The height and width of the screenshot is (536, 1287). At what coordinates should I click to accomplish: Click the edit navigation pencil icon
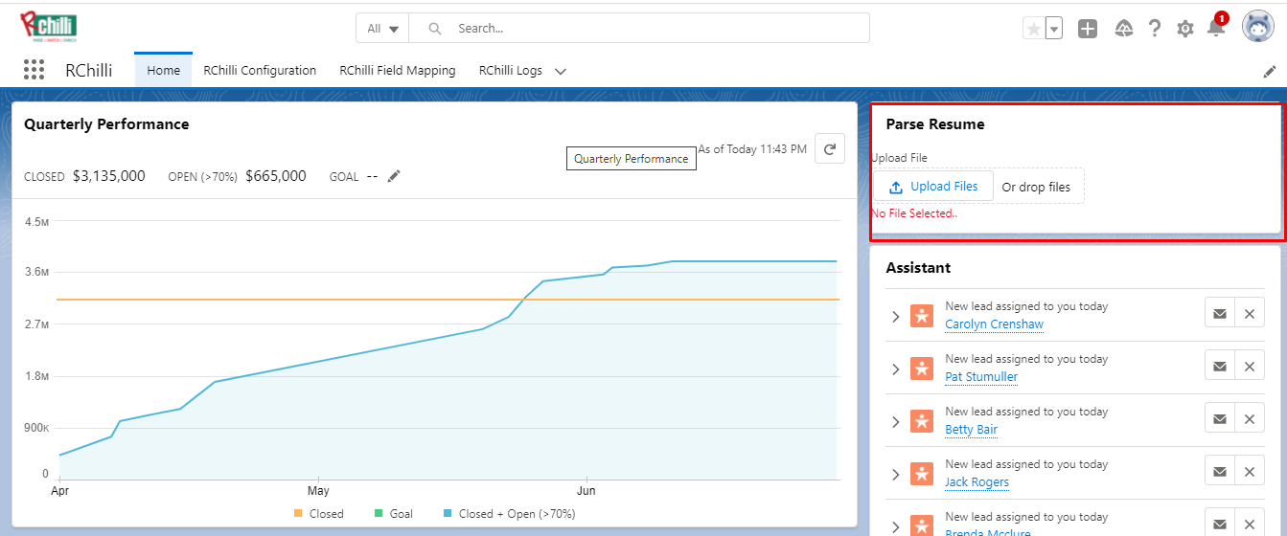tap(1270, 71)
